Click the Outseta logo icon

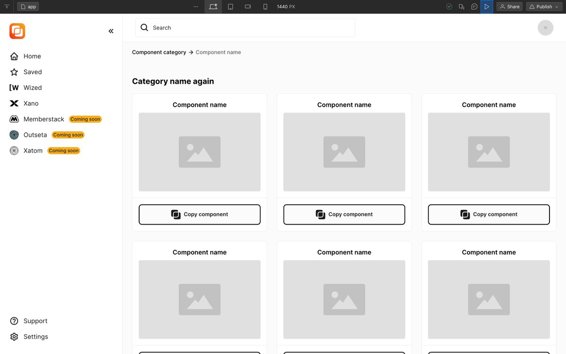14,135
